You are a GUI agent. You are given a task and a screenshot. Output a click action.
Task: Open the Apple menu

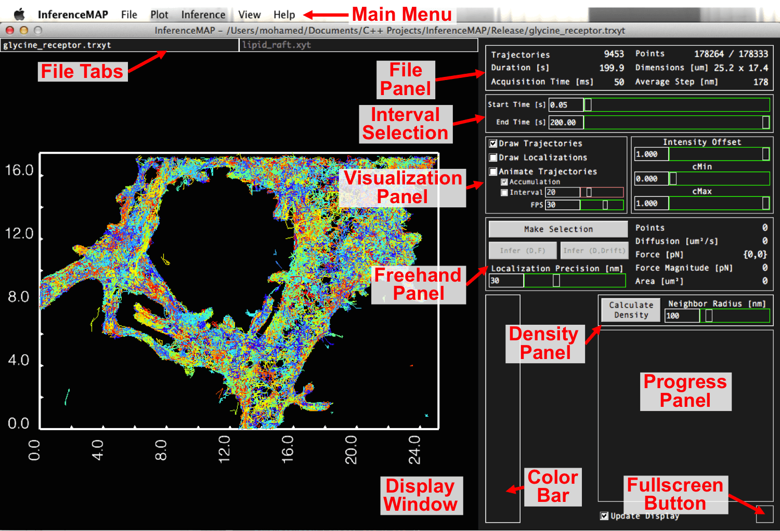click(x=19, y=15)
